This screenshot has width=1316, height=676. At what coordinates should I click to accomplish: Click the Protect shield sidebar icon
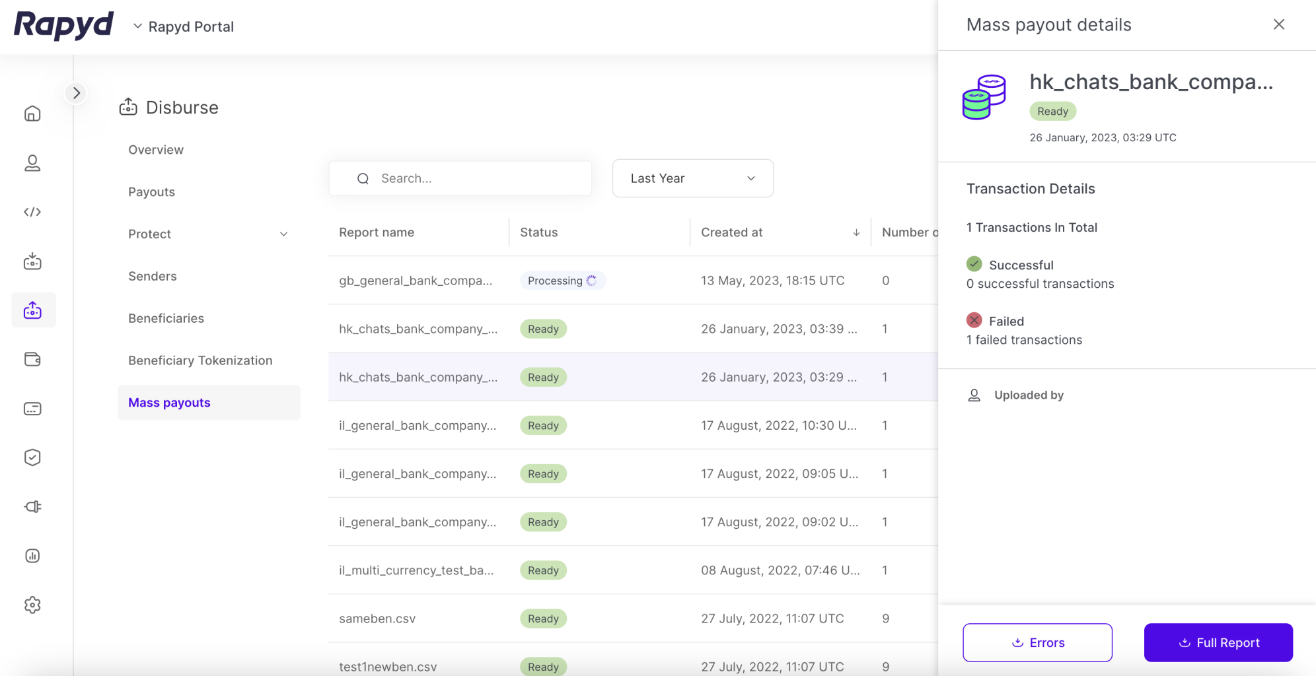32,457
